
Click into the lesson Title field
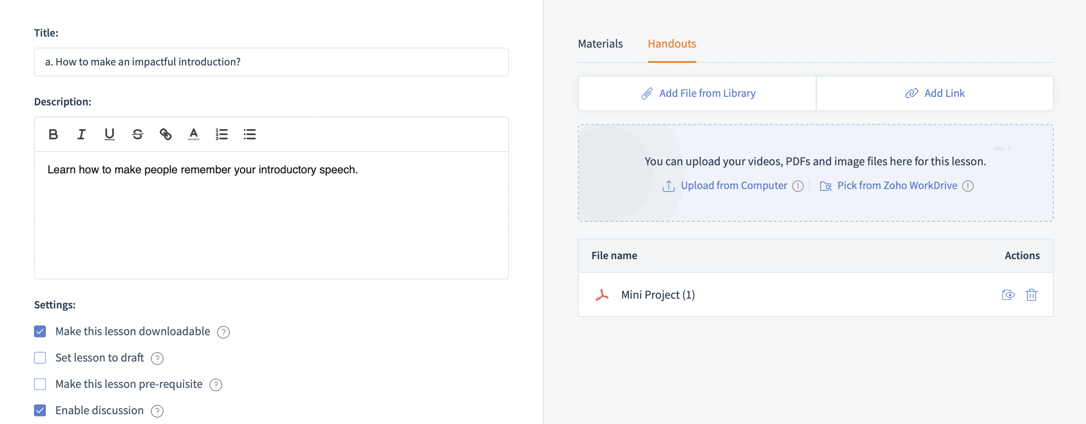click(x=271, y=62)
